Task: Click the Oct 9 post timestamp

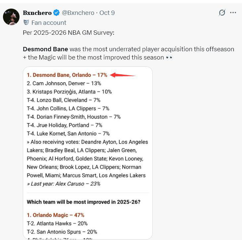Action: [107, 13]
